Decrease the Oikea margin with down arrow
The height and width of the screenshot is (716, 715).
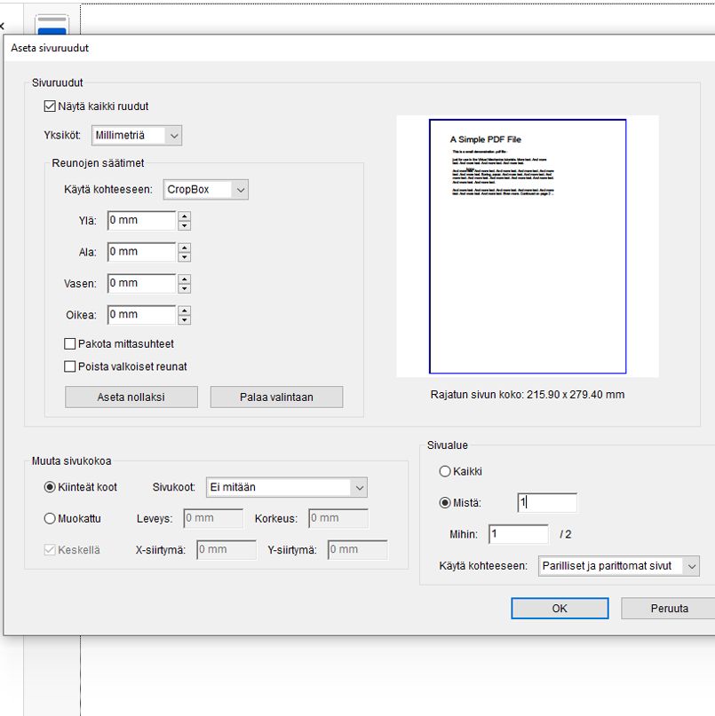tap(184, 320)
